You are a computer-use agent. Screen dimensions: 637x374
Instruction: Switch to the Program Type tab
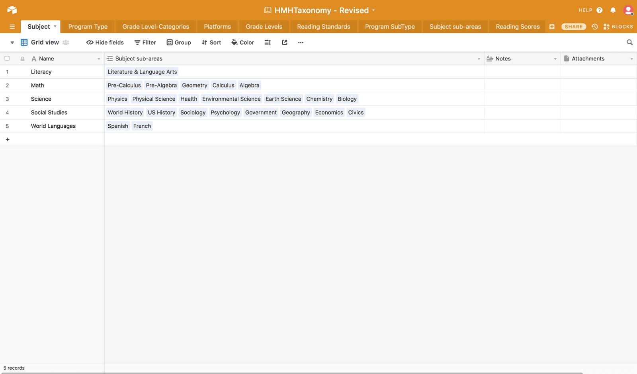pyautogui.click(x=88, y=27)
